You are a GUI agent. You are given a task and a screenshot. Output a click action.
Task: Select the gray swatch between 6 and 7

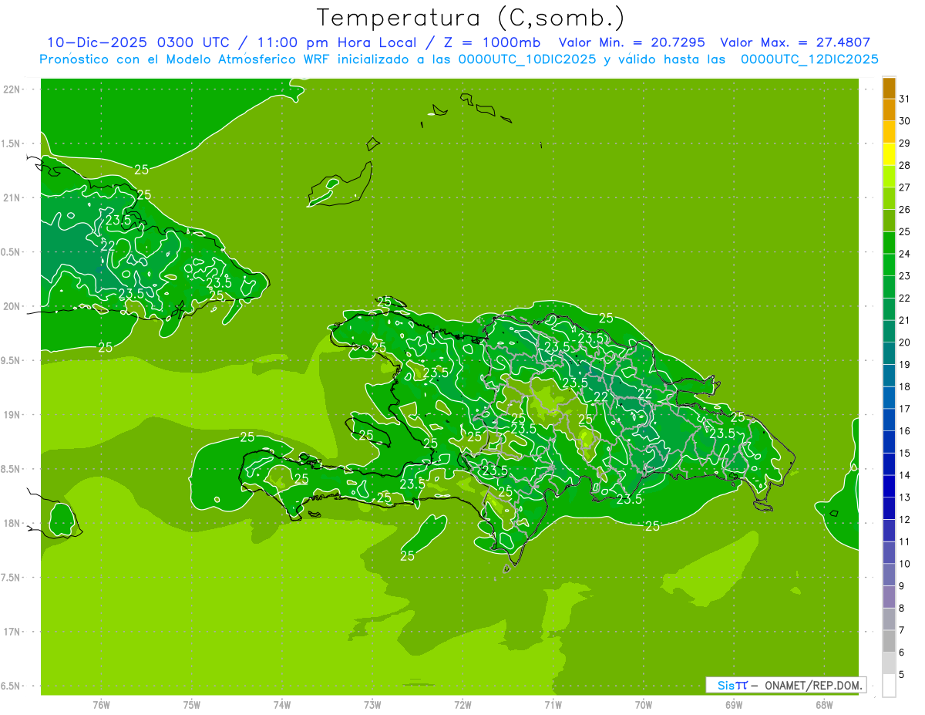[x=889, y=641]
